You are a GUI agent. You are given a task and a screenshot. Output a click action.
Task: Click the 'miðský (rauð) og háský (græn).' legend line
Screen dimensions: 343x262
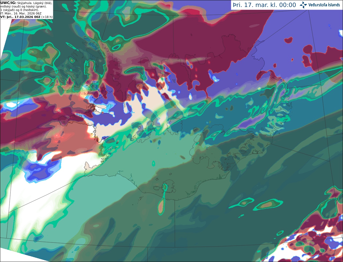click(x=23, y=6)
